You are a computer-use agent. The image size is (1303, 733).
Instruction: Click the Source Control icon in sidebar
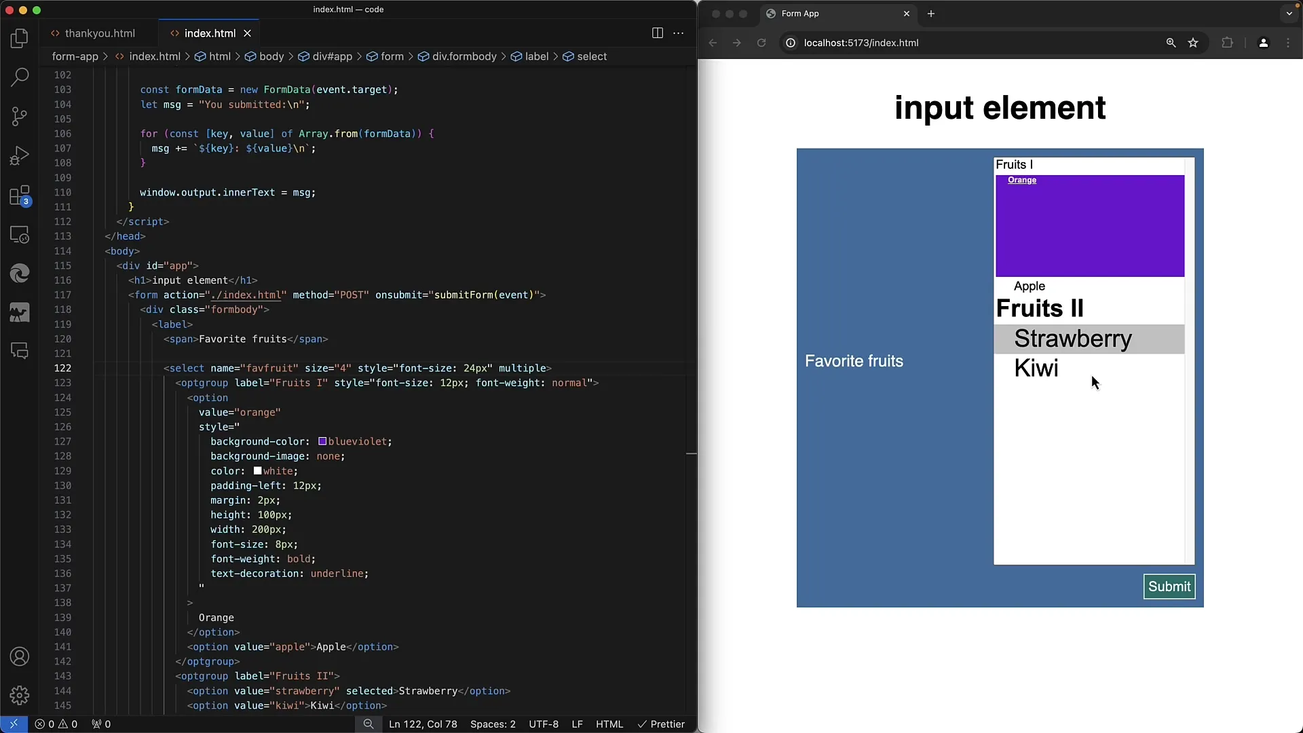coord(20,117)
